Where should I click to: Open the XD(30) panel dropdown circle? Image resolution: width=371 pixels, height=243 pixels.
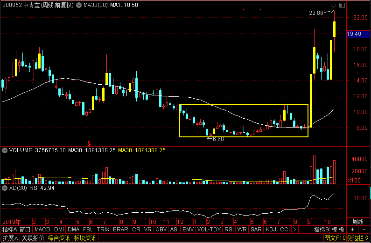tap(4, 188)
